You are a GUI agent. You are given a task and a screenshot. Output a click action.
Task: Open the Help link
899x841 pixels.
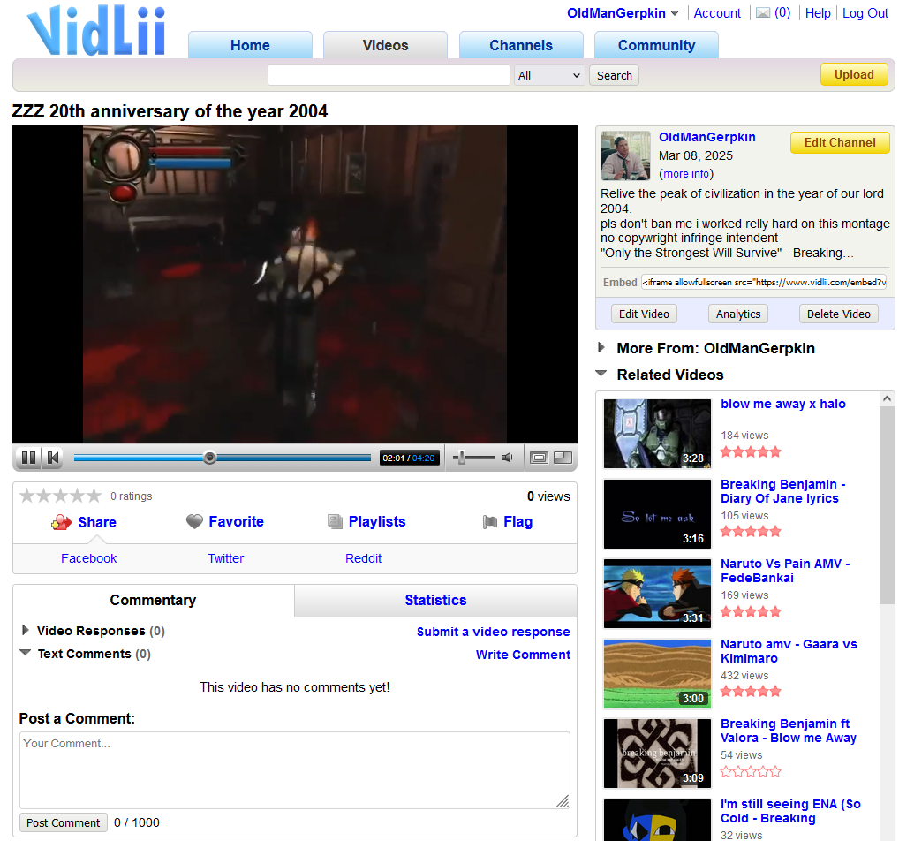coord(818,13)
